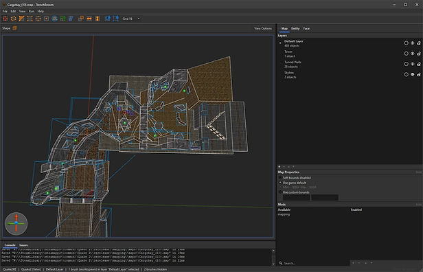This screenshot has width=423, height=272.
Task: Select the Skybox layer row
Action: [x=350, y=75]
